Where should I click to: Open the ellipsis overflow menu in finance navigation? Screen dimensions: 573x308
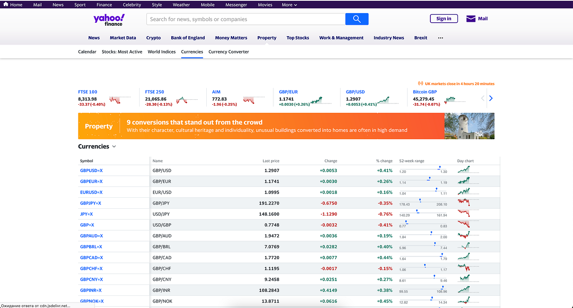(440, 38)
